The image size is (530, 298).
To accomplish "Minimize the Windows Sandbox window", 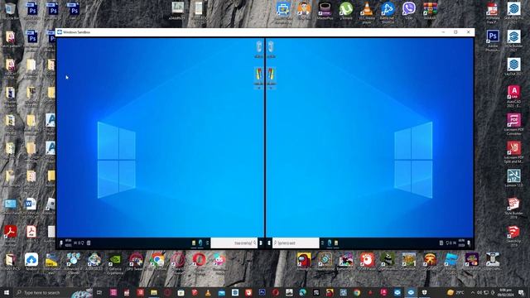I will [443, 32].
